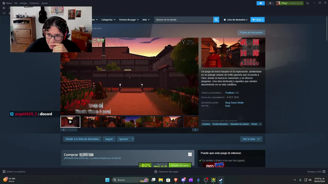Image resolution: width=328 pixels, height=184 pixels.
Task: Open the Steam menu
Action: 7,3
